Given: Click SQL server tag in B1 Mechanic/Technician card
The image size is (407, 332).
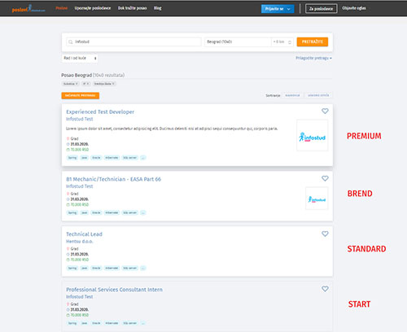Looking at the screenshot, I should [130, 212].
